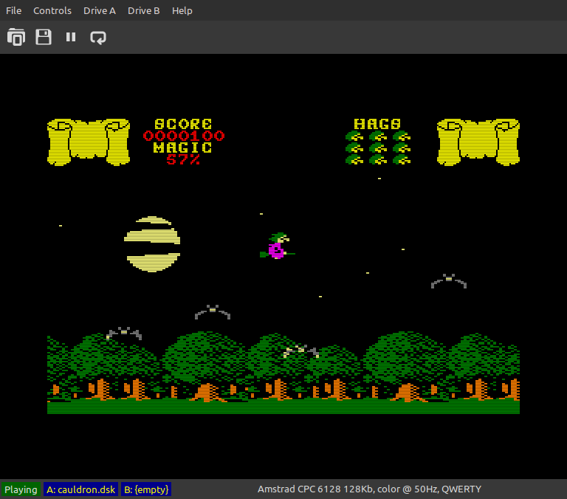The width and height of the screenshot is (567, 499).
Task: Pause the emulator with pause button
Action: pos(71,37)
